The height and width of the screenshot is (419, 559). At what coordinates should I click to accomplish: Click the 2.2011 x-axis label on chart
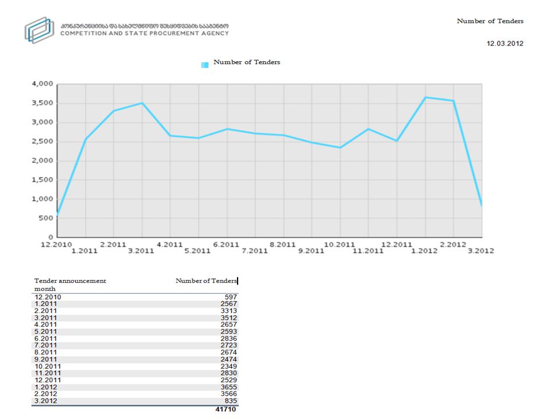(x=113, y=245)
